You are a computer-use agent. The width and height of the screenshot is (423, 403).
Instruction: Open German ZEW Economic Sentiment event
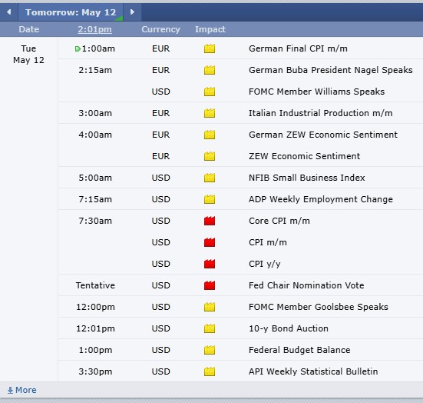[x=323, y=135]
